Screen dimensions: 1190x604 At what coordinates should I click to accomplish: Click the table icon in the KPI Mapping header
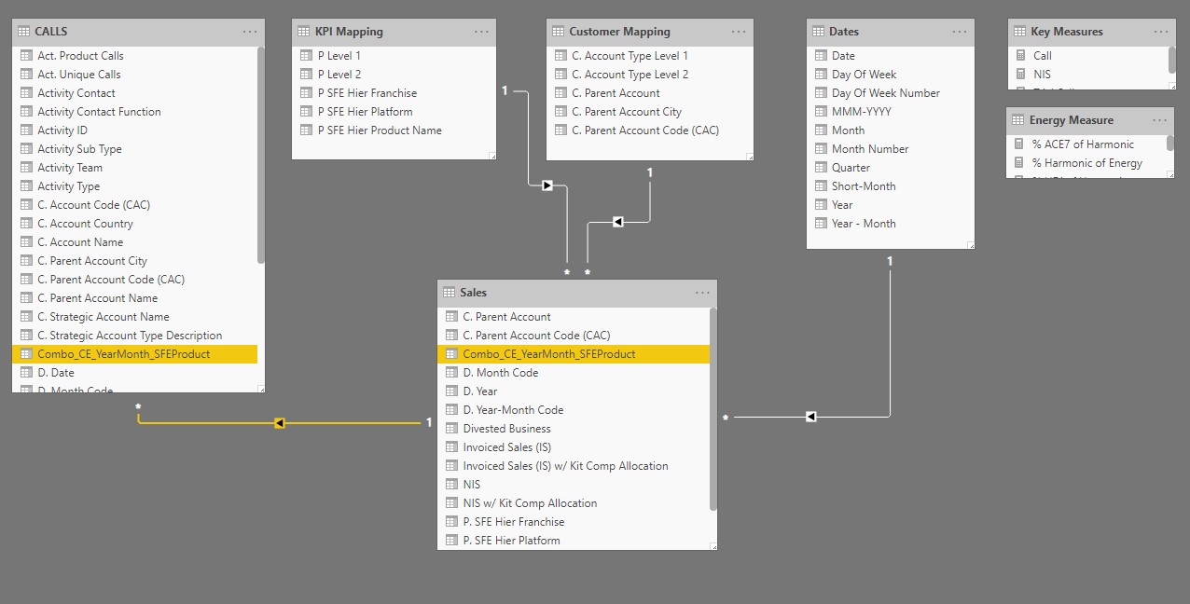tap(304, 32)
